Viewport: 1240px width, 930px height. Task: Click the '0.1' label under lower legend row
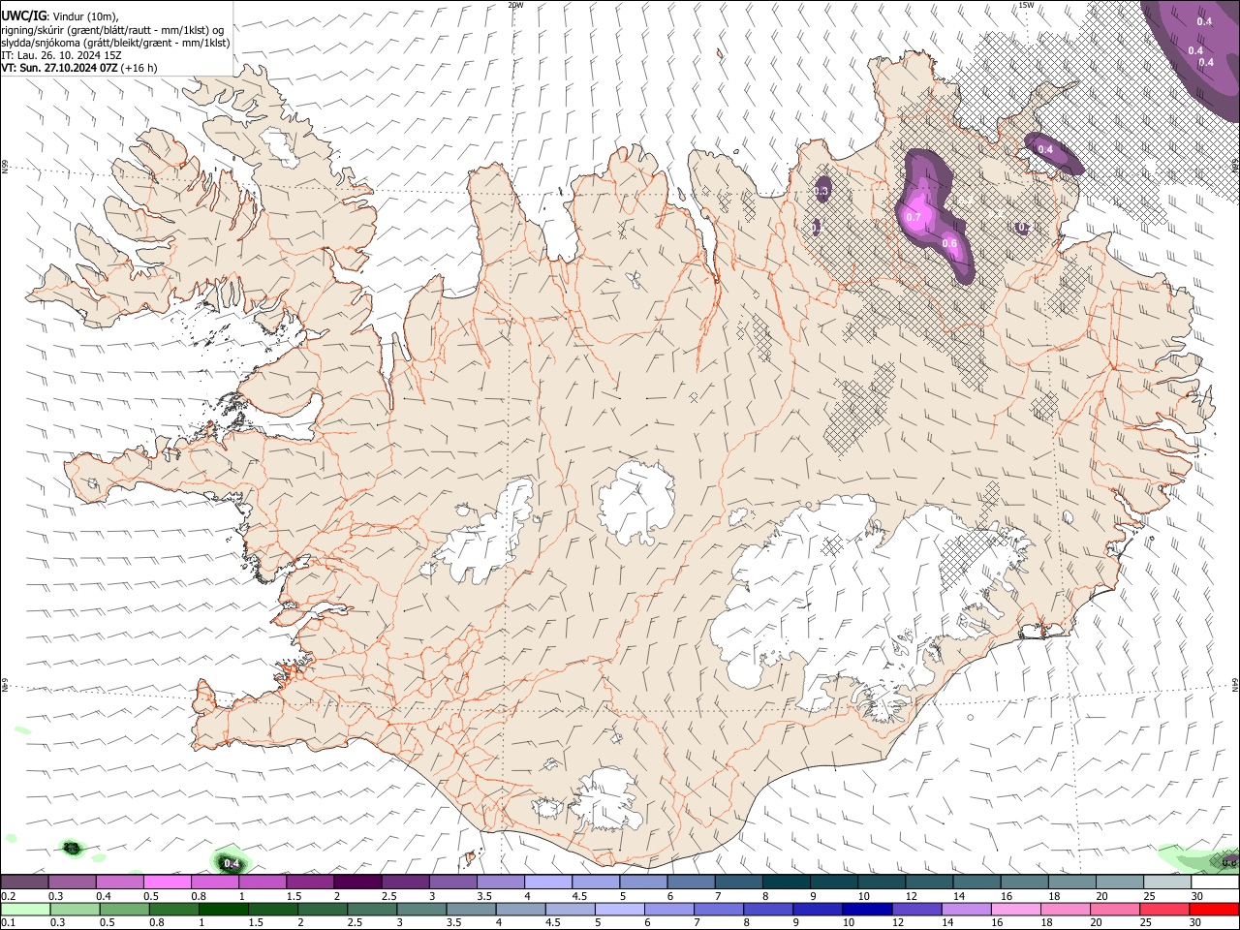7,922
